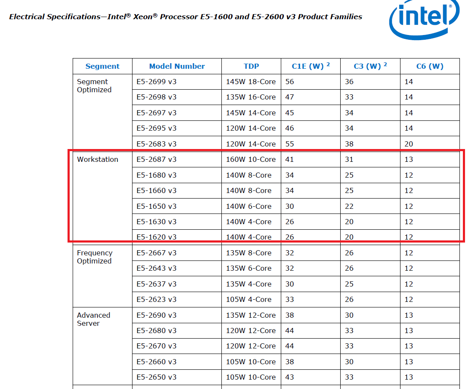Click the Intel logo
Viewport: 471px width, 389px height.
(x=424, y=19)
